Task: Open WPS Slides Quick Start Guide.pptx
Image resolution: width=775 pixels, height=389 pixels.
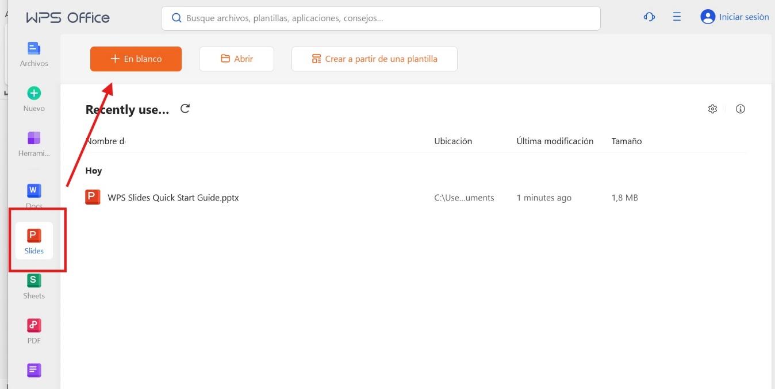Action: (x=172, y=197)
